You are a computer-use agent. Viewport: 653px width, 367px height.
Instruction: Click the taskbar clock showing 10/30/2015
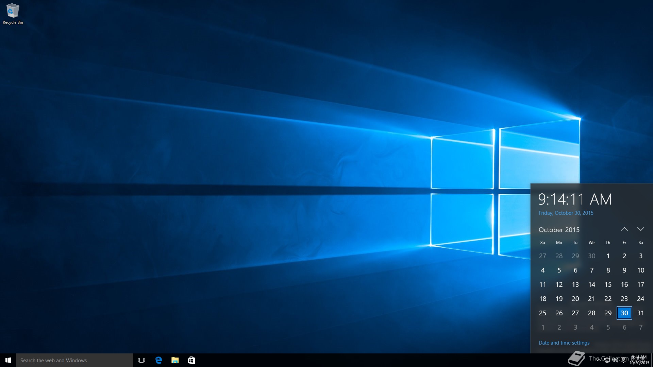639,360
